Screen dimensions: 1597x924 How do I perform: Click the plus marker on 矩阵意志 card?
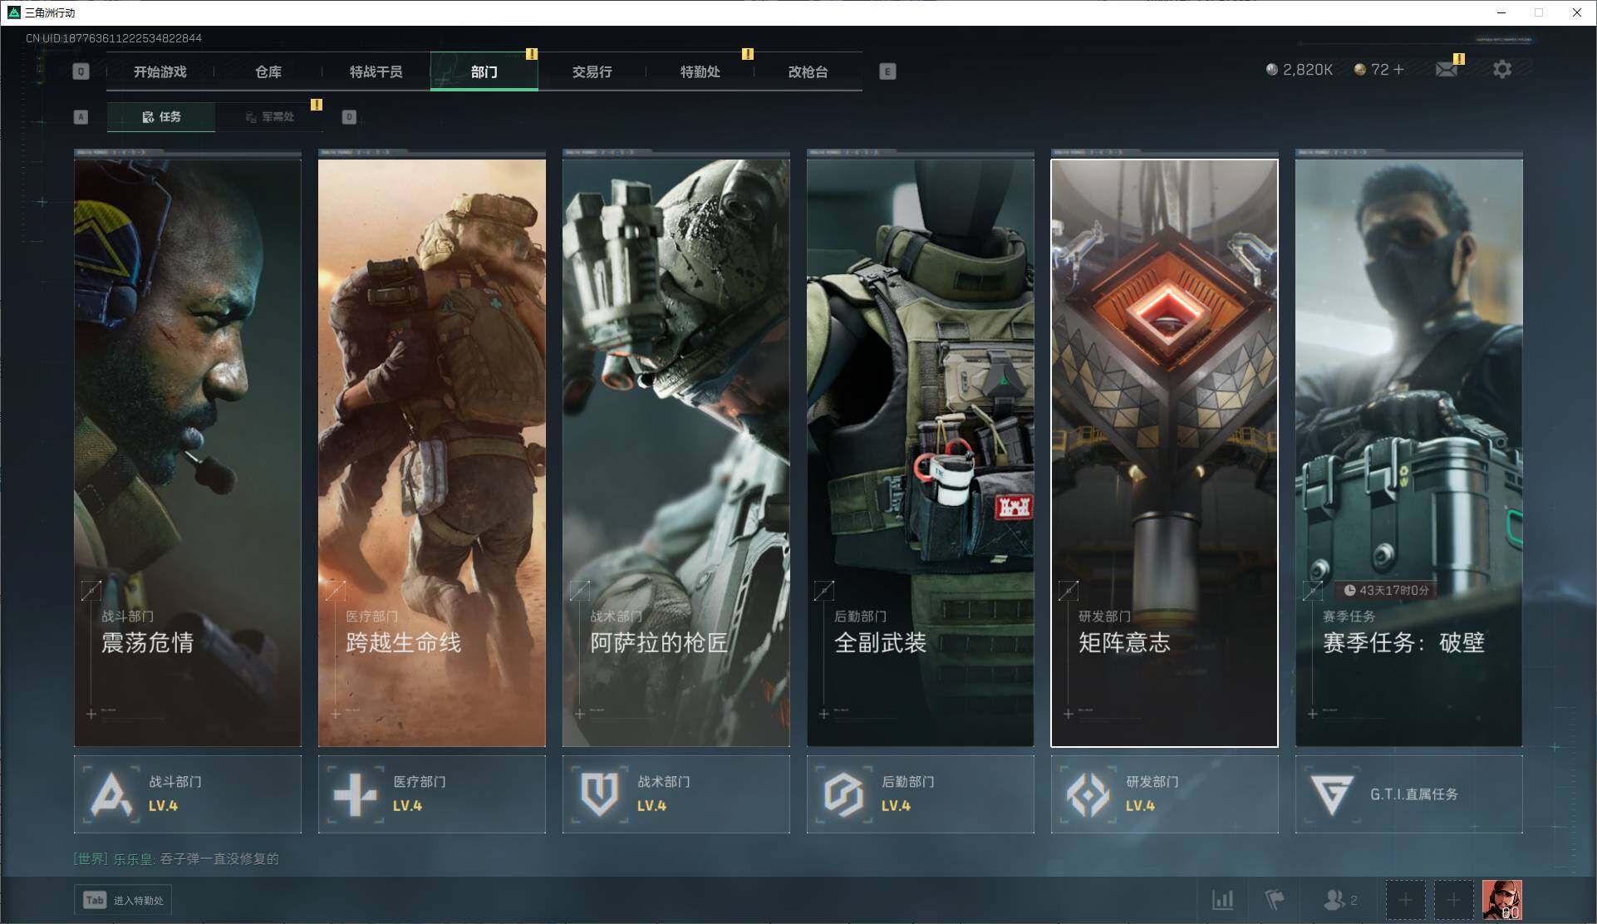click(x=1069, y=714)
